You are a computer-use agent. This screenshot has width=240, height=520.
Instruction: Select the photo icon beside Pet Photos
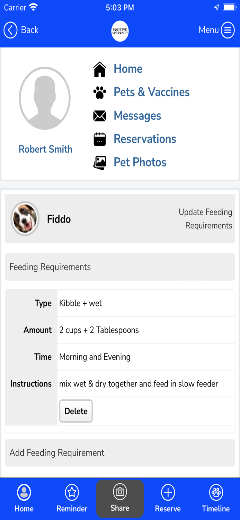pos(100,162)
